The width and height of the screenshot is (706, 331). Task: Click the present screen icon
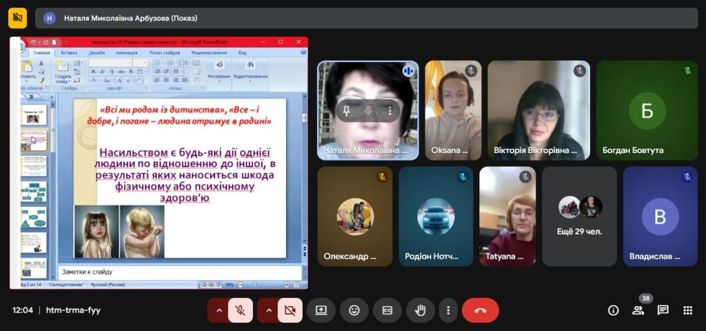(321, 310)
